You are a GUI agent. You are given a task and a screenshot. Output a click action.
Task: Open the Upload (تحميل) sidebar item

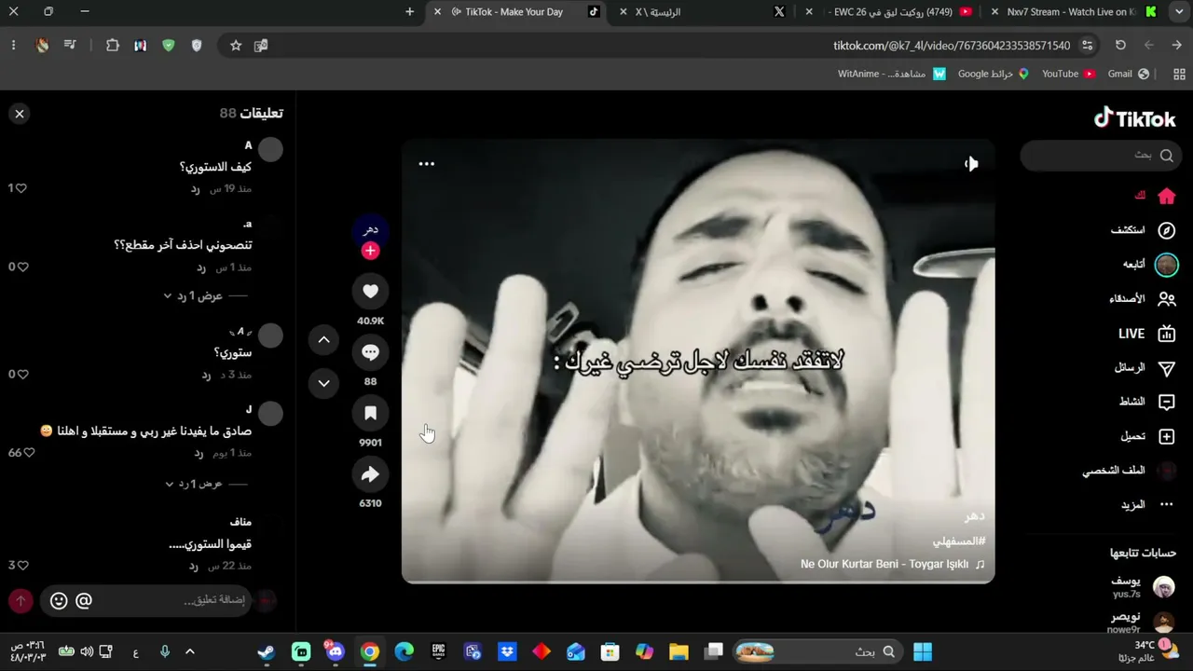pos(1148,436)
